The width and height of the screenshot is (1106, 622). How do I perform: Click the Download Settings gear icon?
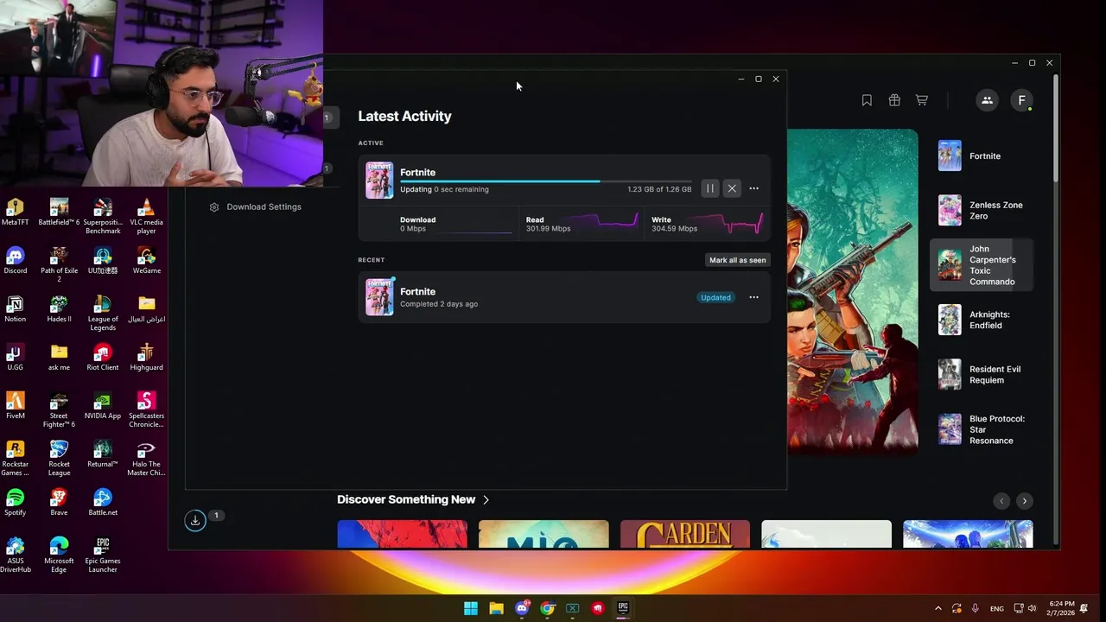[214, 207]
